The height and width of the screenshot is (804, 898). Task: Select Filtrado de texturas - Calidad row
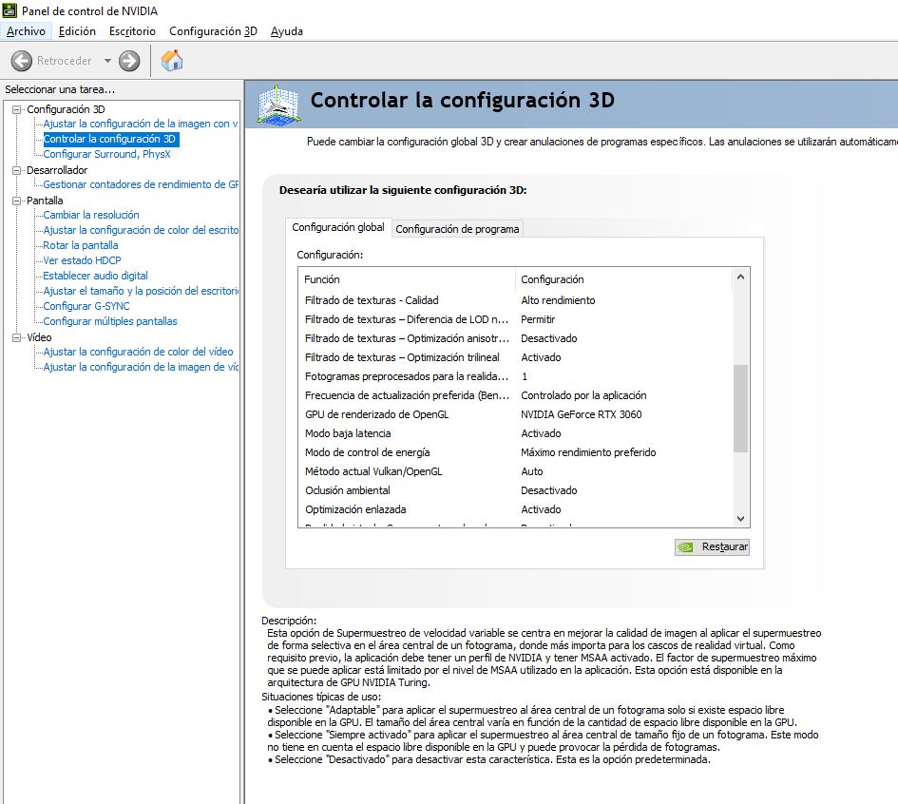click(515, 300)
